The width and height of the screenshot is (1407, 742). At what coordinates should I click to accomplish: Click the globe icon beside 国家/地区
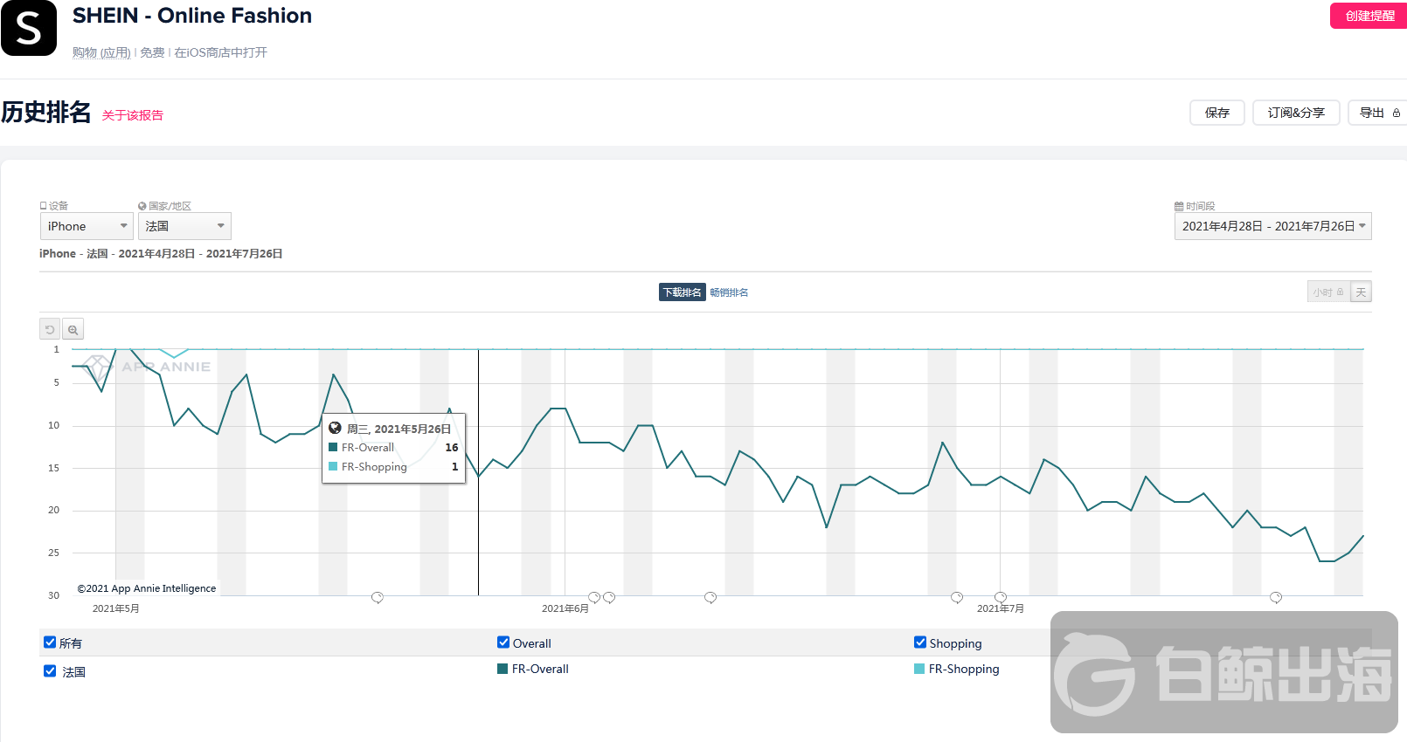pos(142,206)
